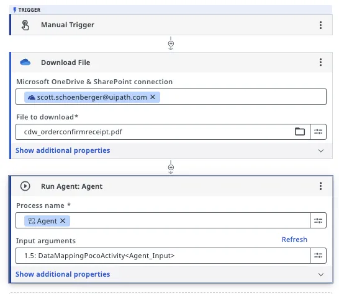This screenshot has height=294, width=339.
Task: Remove the Agent process chip with X
Action: point(63,221)
